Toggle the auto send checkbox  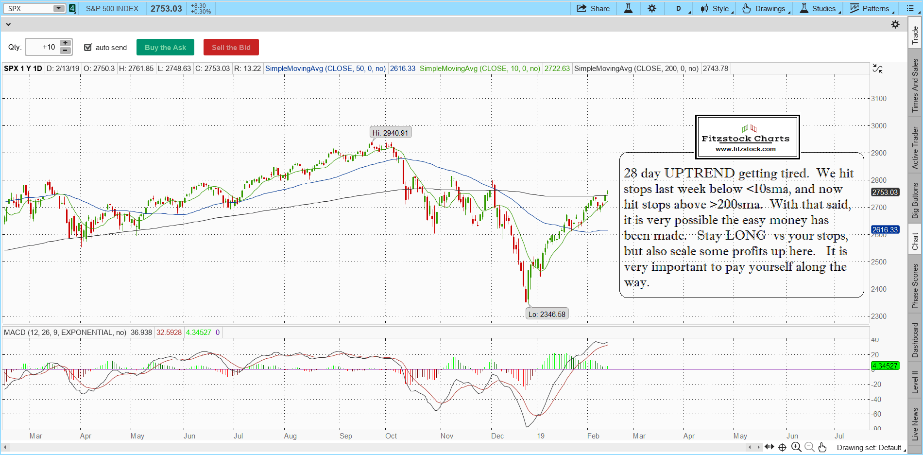tap(88, 47)
